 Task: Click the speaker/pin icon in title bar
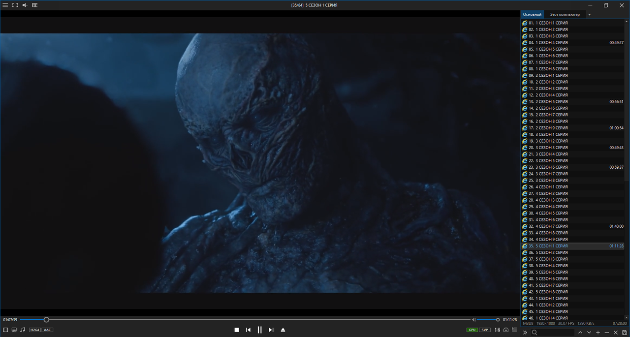click(x=25, y=5)
